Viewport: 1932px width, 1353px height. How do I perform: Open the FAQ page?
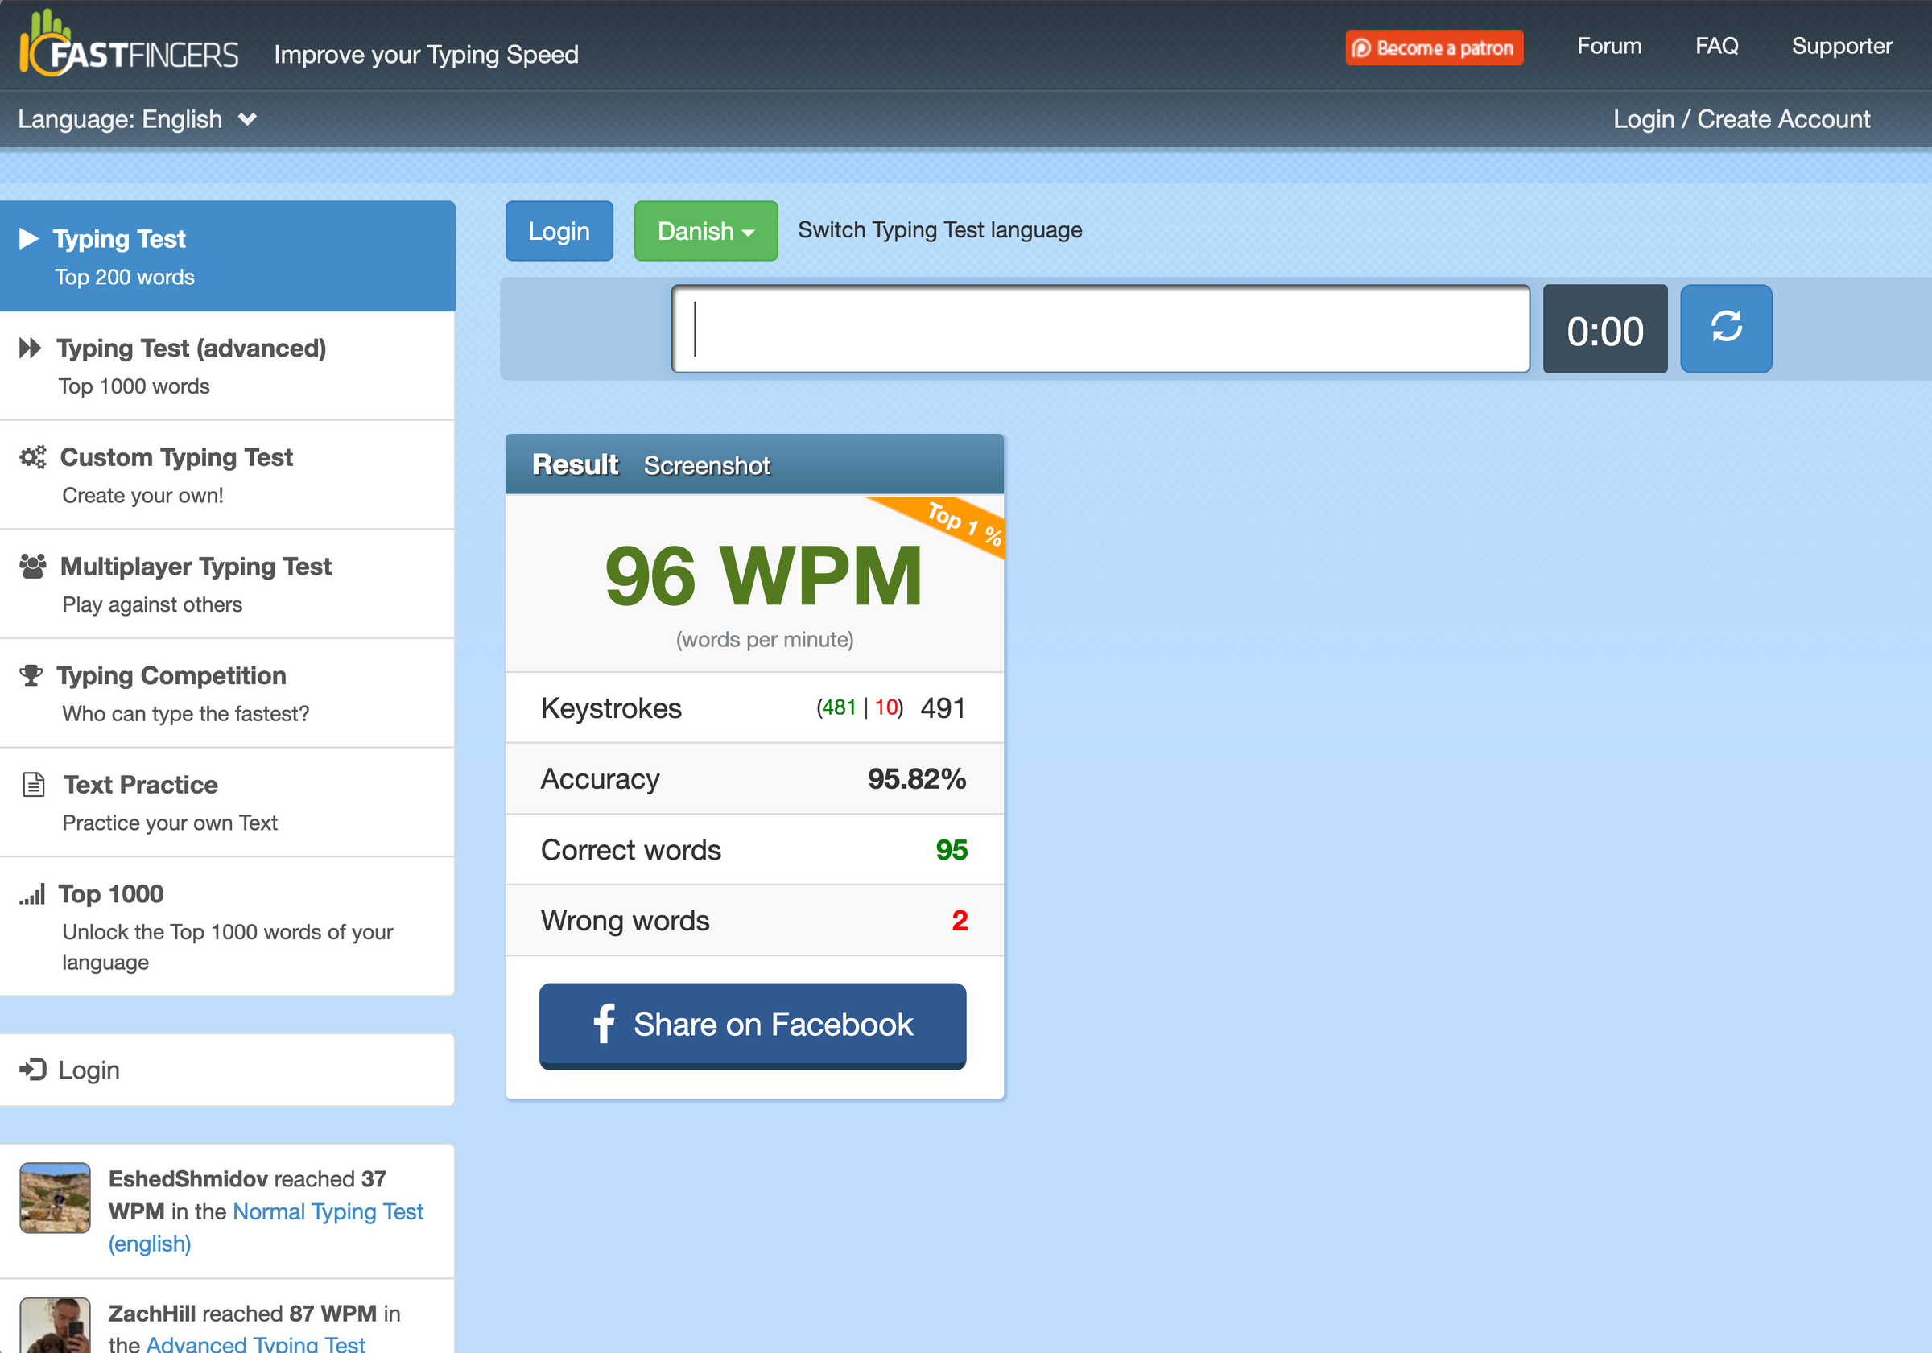1715,46
